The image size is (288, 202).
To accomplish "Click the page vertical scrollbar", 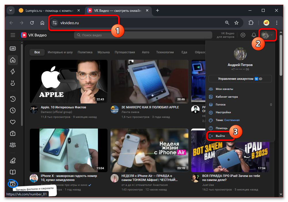I will tap(281, 55).
